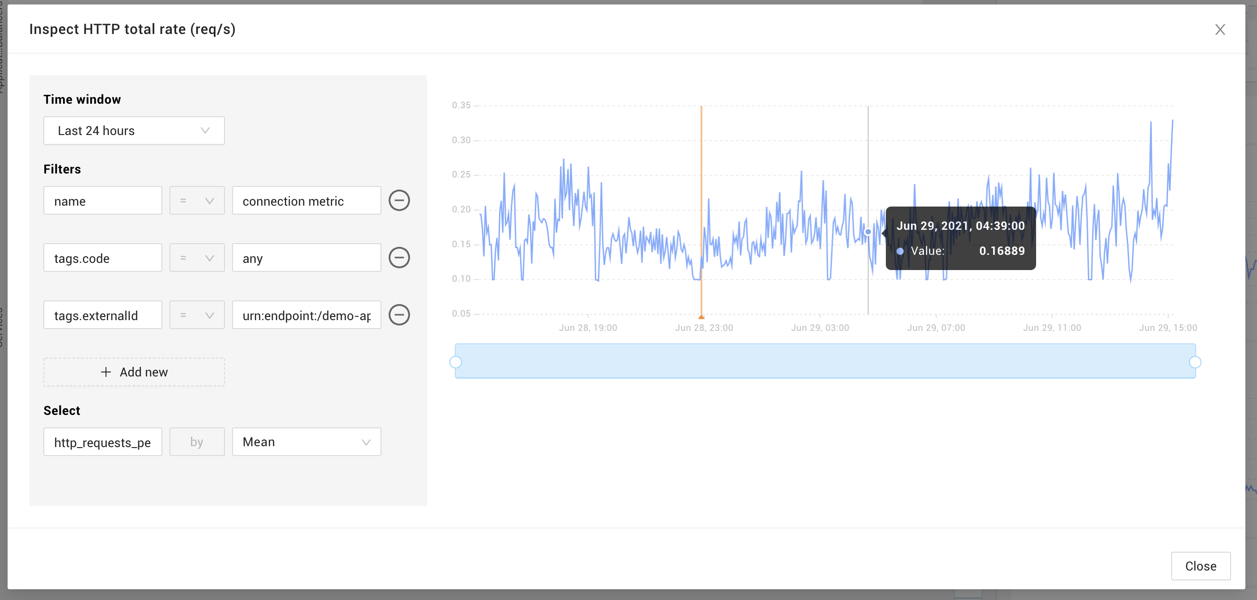Remove the tags.externalId filter row
This screenshot has width=1257, height=600.
pos(399,315)
